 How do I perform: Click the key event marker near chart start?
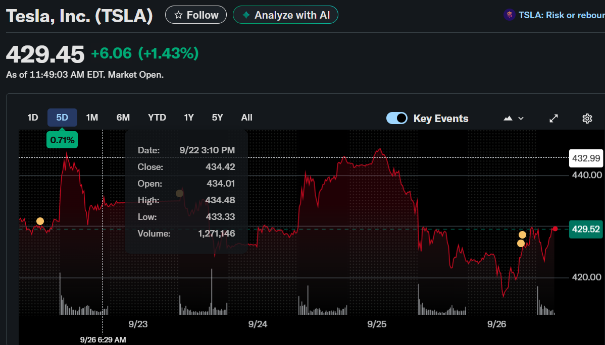tap(40, 221)
